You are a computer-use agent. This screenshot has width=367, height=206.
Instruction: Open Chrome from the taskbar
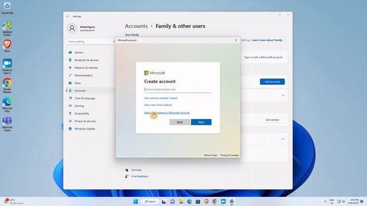pos(214,201)
